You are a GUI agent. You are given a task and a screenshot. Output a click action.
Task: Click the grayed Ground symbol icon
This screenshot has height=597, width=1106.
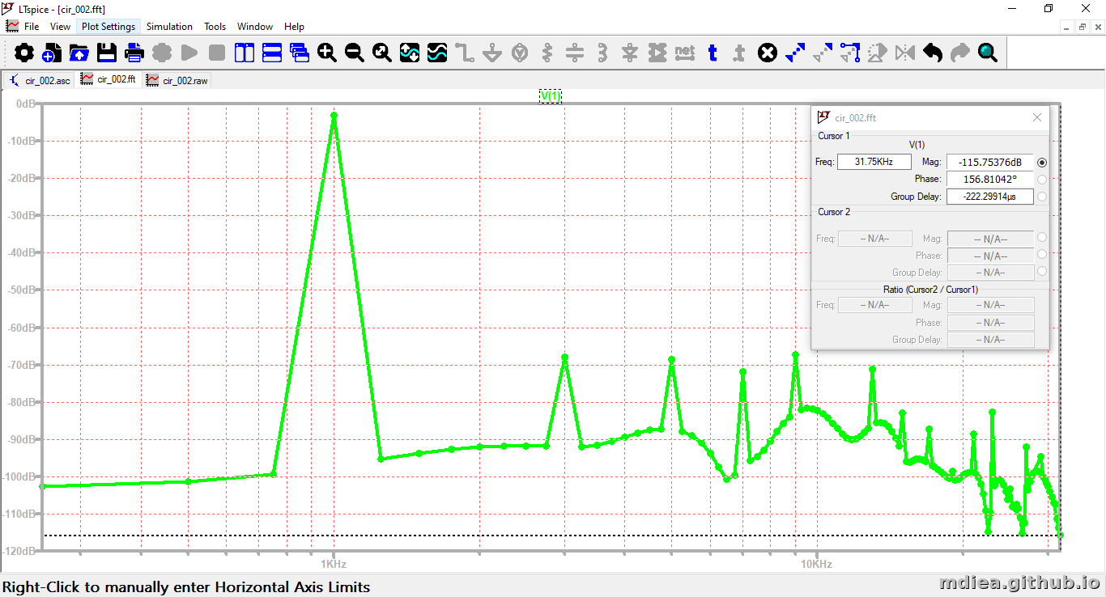tap(492, 53)
